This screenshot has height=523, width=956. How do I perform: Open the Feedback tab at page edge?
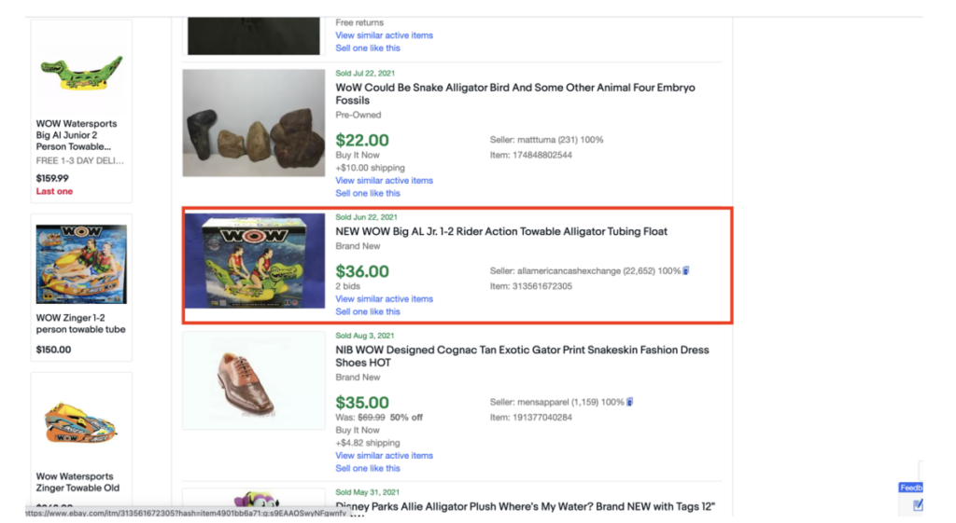click(x=911, y=488)
